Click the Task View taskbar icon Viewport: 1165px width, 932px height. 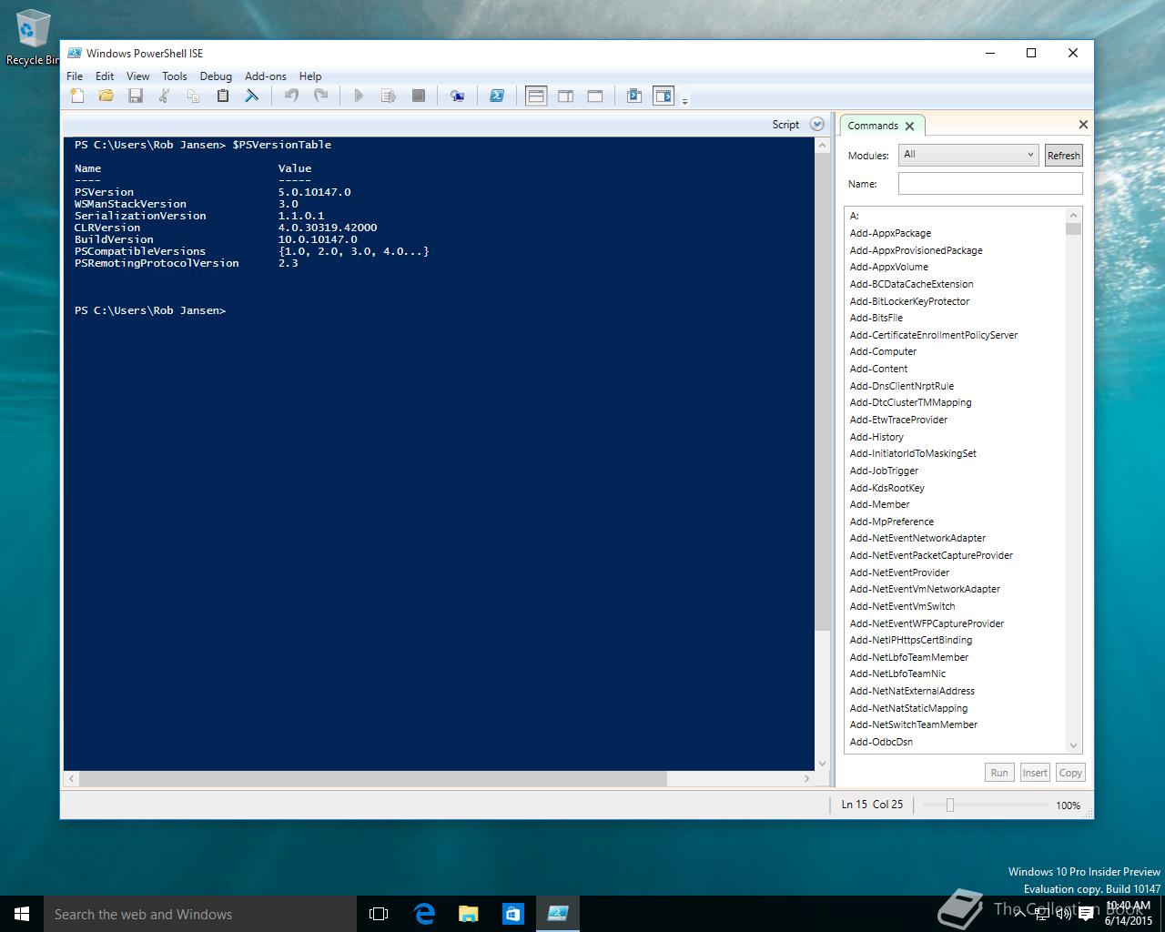379,914
